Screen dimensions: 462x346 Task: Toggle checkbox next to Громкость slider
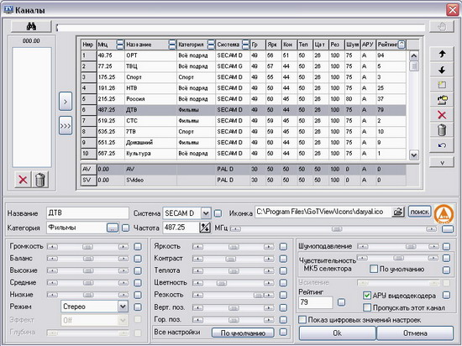pos(138,247)
